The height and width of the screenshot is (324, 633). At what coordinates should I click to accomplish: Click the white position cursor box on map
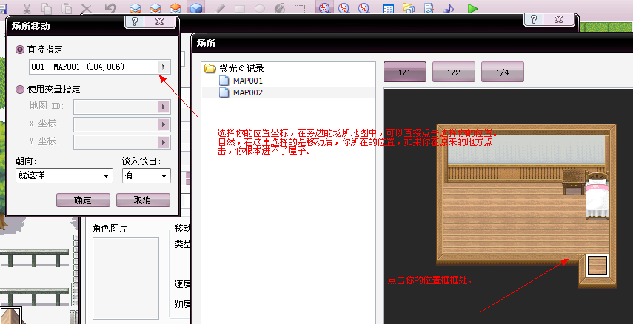(x=597, y=266)
